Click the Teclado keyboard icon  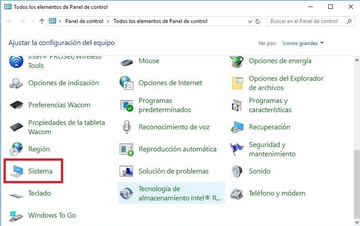click(16, 193)
